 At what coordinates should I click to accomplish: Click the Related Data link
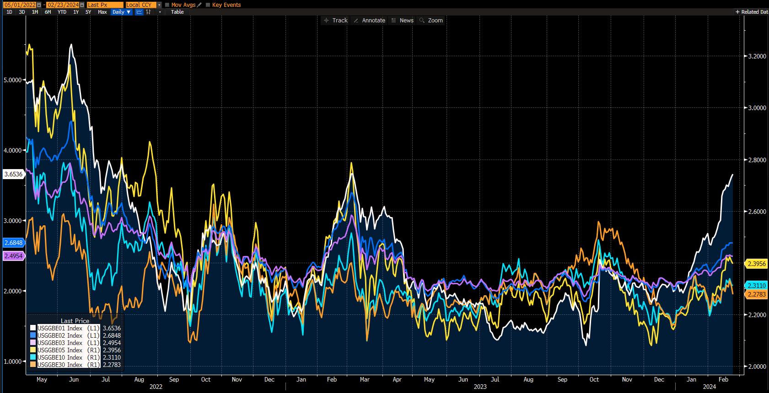pyautogui.click(x=752, y=12)
